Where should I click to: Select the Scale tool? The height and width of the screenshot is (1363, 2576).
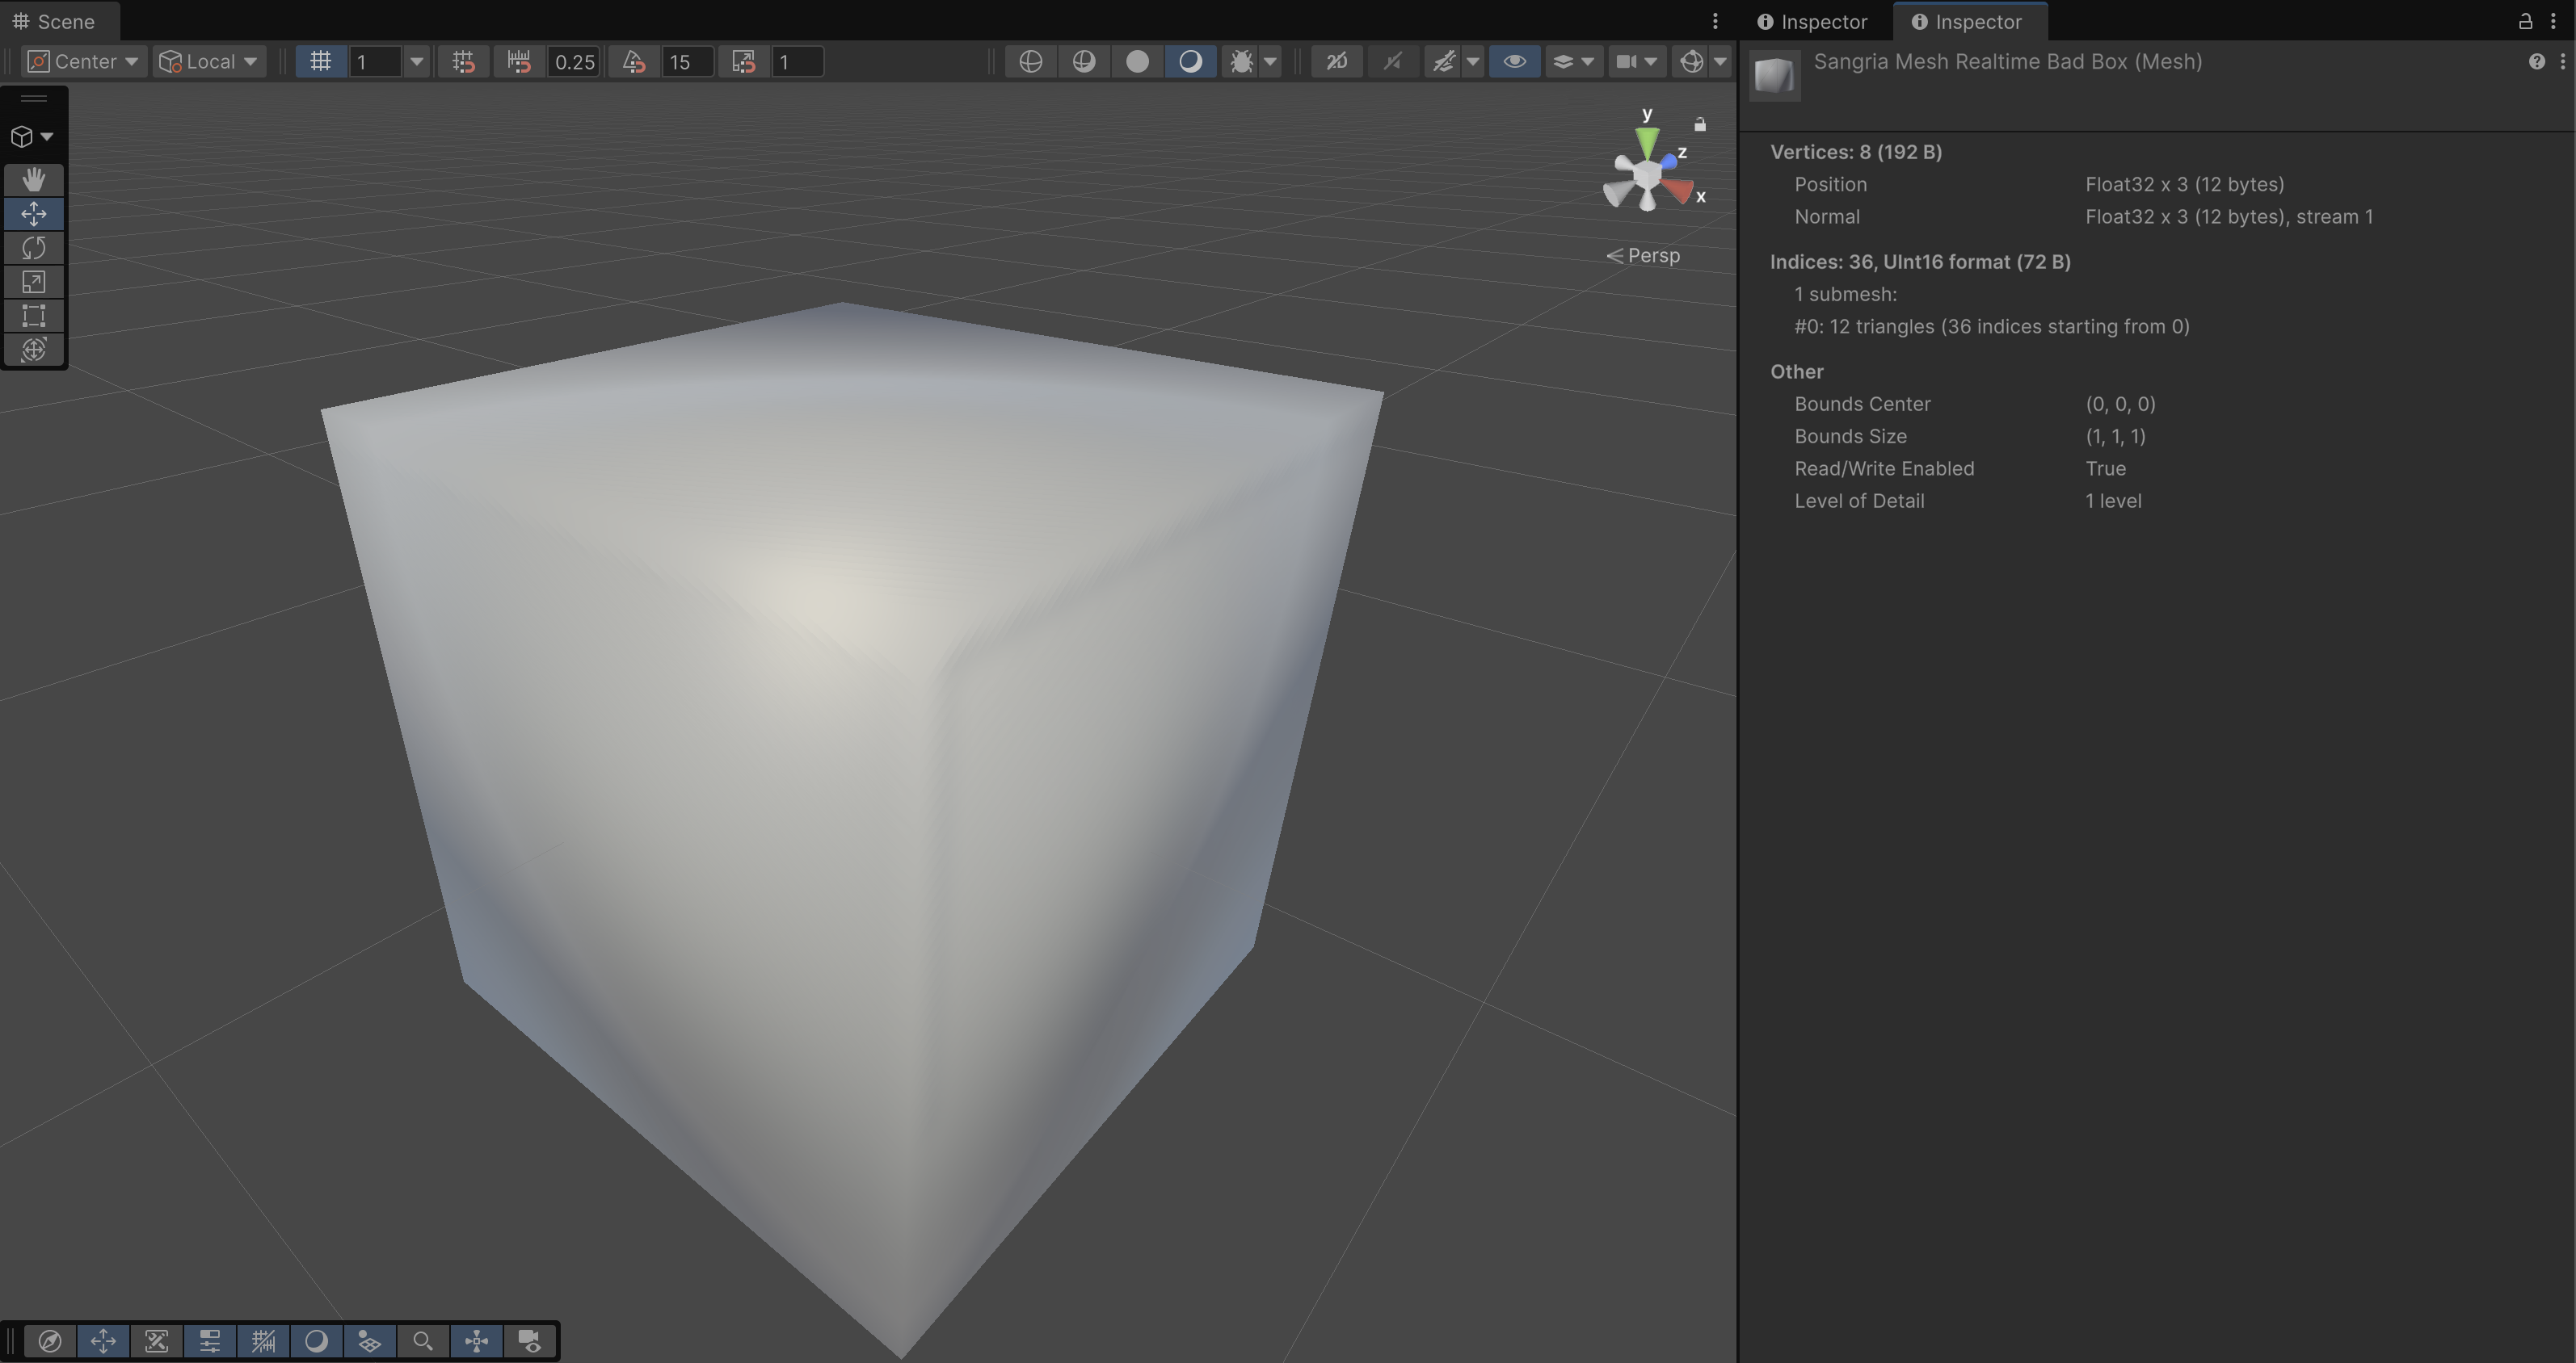click(33, 282)
